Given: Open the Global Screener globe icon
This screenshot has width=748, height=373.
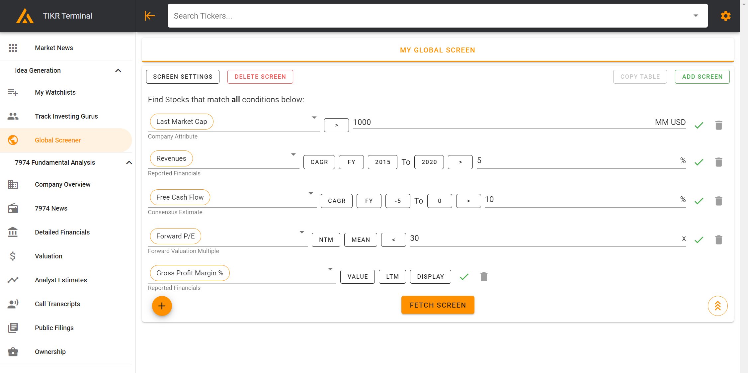Looking at the screenshot, I should [x=13, y=140].
